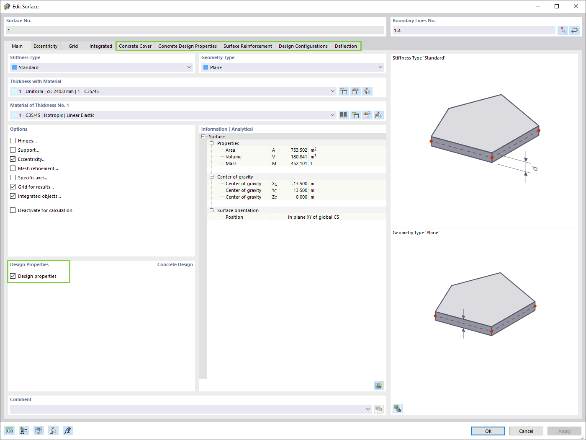Image resolution: width=586 pixels, height=440 pixels.
Task: Create a new thickness definition
Action: [344, 91]
